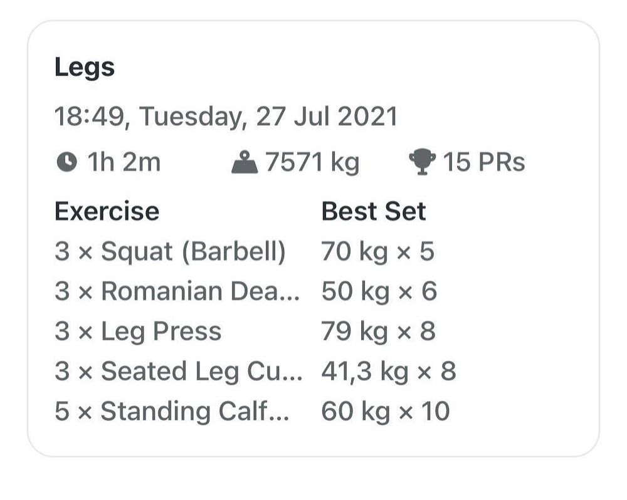Click the trophy PRs icon
Screen dimensions: 627x500
click(x=422, y=162)
